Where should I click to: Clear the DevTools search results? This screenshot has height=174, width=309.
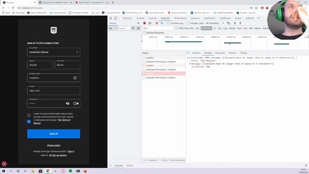point(139,28)
